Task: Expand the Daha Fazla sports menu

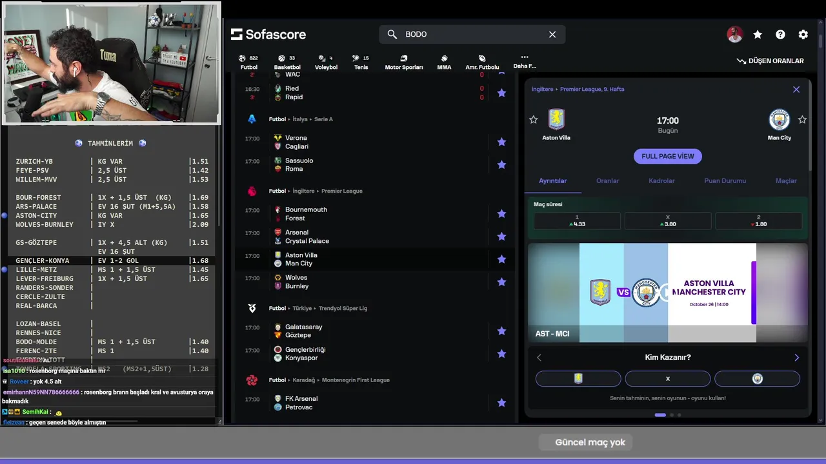Action: pos(524,61)
